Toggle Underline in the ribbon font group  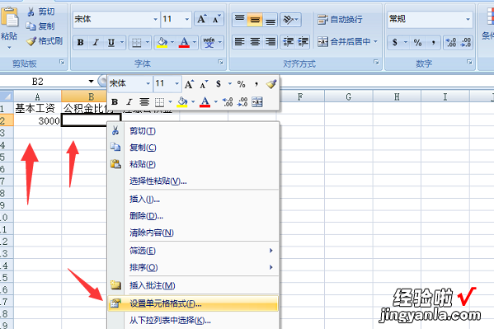pyautogui.click(x=111, y=43)
